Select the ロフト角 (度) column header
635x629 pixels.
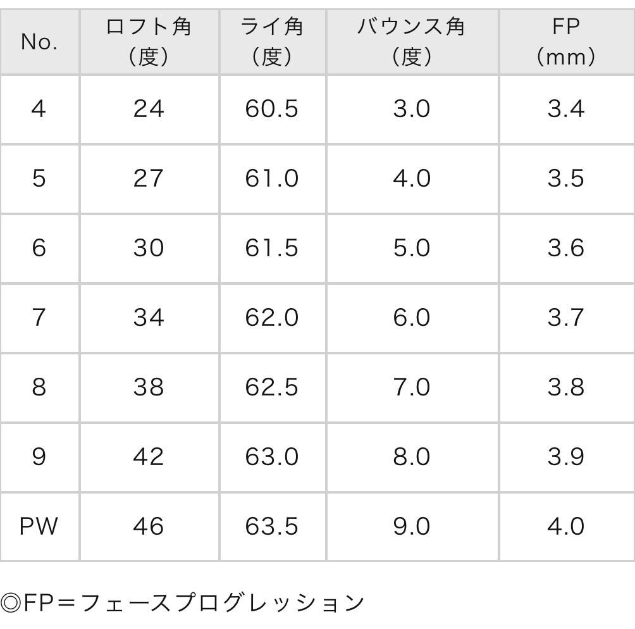click(x=149, y=42)
